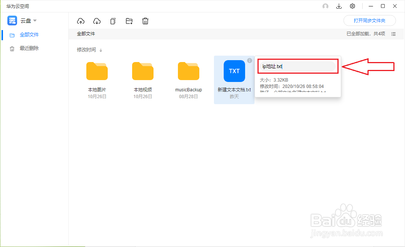The image size is (405, 247).
Task: Click the 打开同步文件夹 button
Action: [370, 20]
